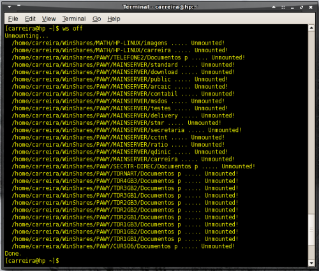Image resolution: width=319 pixels, height=271 pixels.
Task: Click the shade window up-arrow icon
Action: [x=274, y=7]
